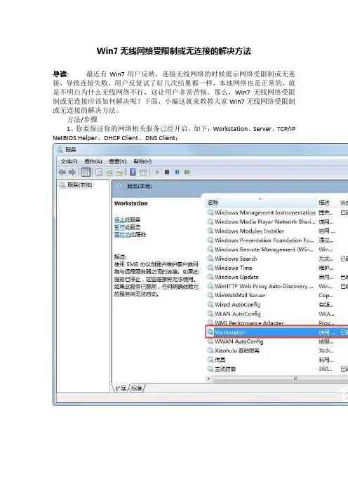The image size is (348, 492).
Task: Toggle the show/hide console tree toolbar icon
Action: (86, 172)
